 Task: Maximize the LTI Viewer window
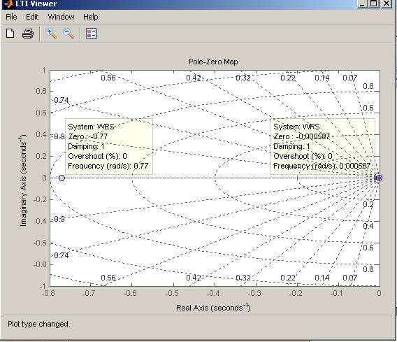tap(374, 3)
